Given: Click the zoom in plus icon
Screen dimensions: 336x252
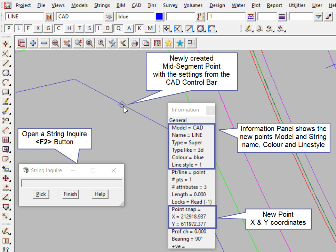Looking at the screenshot, I should (33, 43).
